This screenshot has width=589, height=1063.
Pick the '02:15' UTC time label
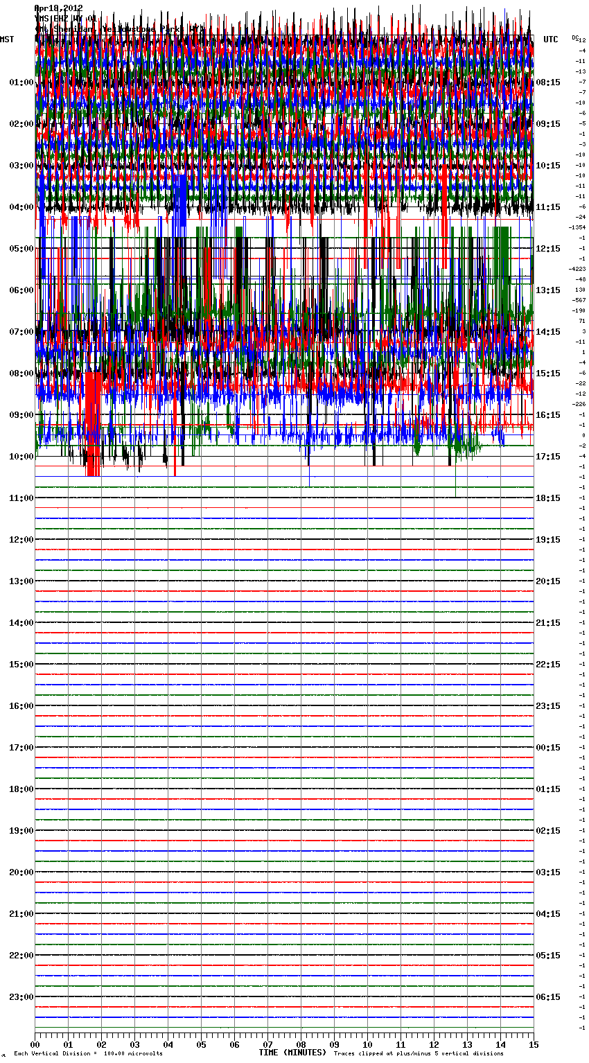coord(548,831)
